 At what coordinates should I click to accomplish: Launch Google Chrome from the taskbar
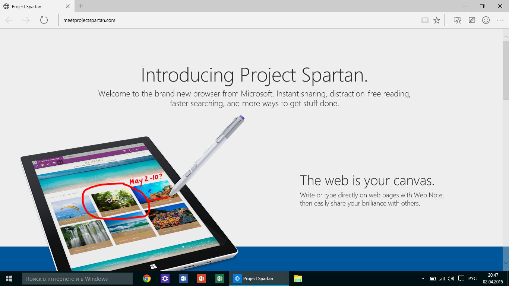[147, 279]
